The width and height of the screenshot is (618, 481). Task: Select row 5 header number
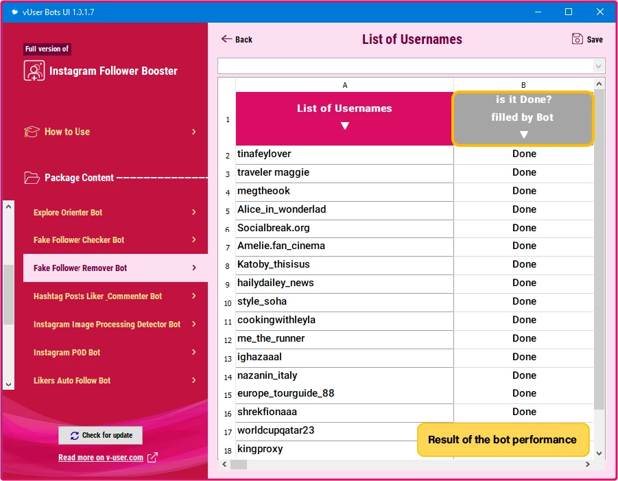[228, 211]
